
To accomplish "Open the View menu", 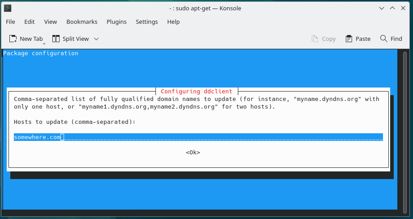I will pyautogui.click(x=51, y=22).
